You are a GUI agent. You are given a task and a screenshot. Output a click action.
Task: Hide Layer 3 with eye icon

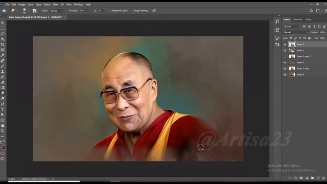tap(285, 51)
